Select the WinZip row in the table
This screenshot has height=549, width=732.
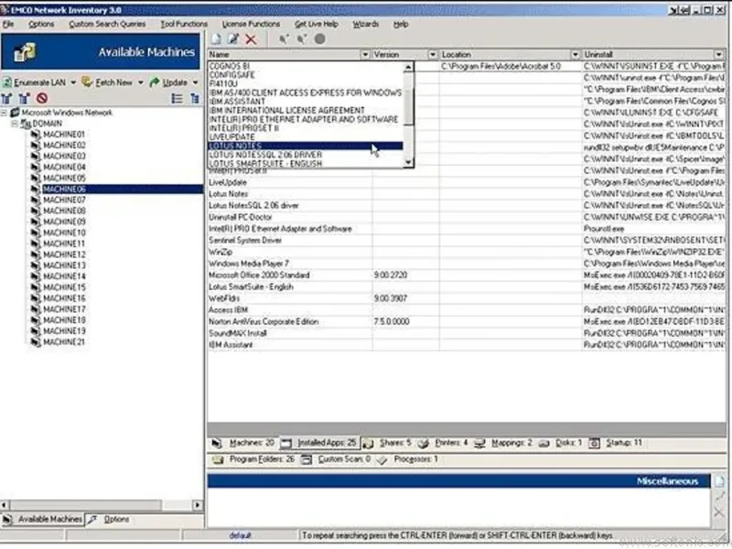(x=467, y=253)
